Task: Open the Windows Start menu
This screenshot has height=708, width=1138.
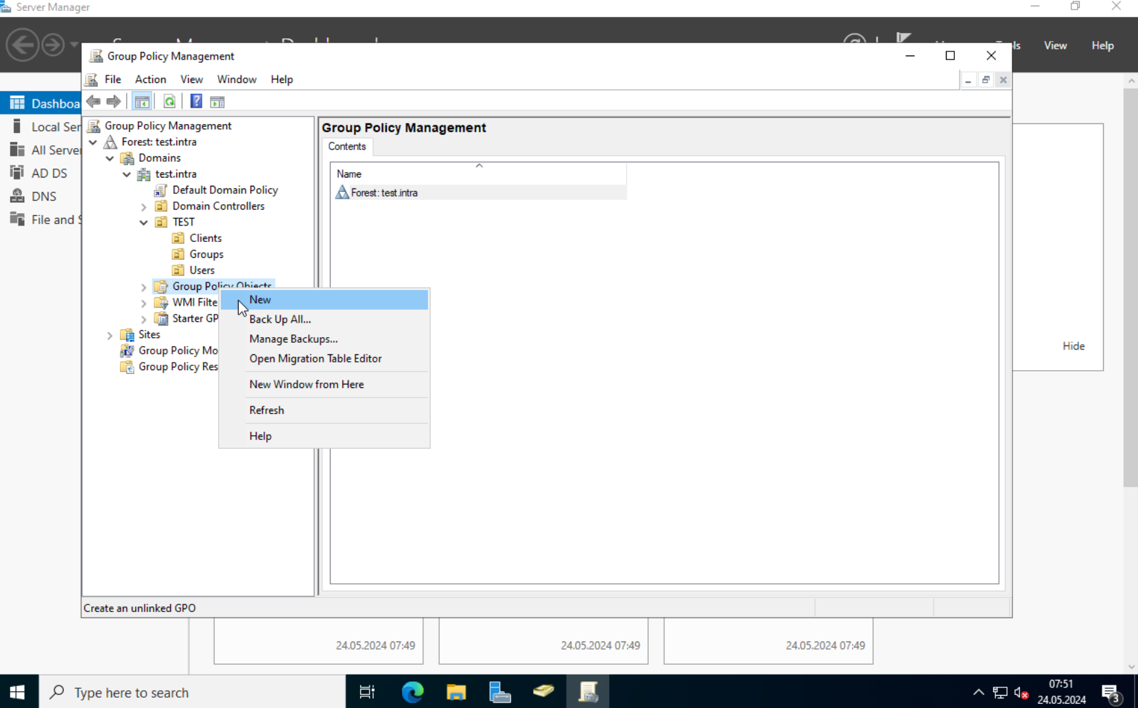Action: [x=18, y=692]
